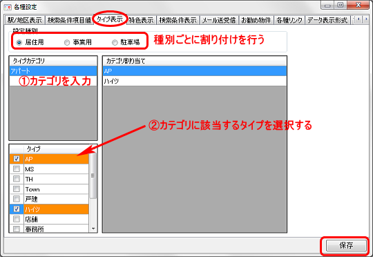The width and height of the screenshot is (373, 257).
Task: Click the 保存 button
Action: (346, 245)
